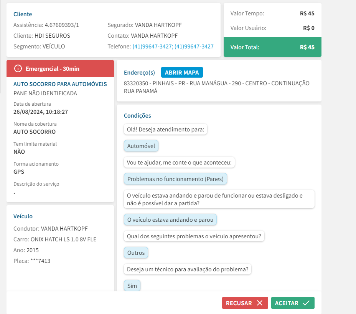Screen dimensions: 356x314
Task: Click the address text RUA MANÁGUA - 290
Action: [x=215, y=83]
